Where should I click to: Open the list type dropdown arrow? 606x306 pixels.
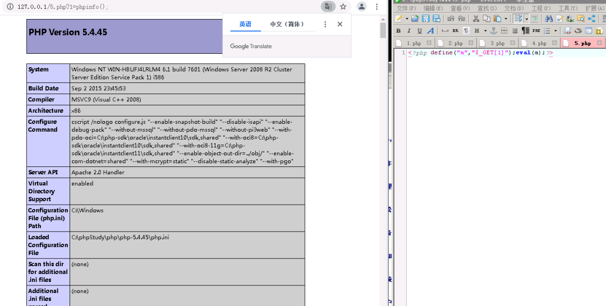click(x=555, y=31)
